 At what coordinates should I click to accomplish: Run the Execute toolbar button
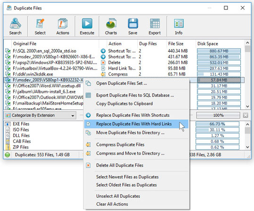[x=87, y=26]
